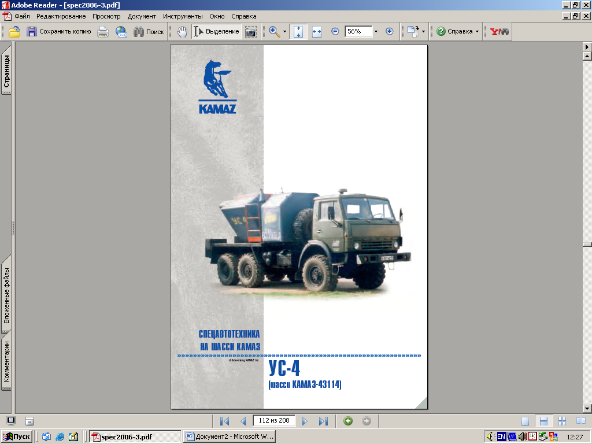Screen dimensions: 592x444
Task: Launch Internet Explorer from quick launch
Action: [x=60, y=437]
